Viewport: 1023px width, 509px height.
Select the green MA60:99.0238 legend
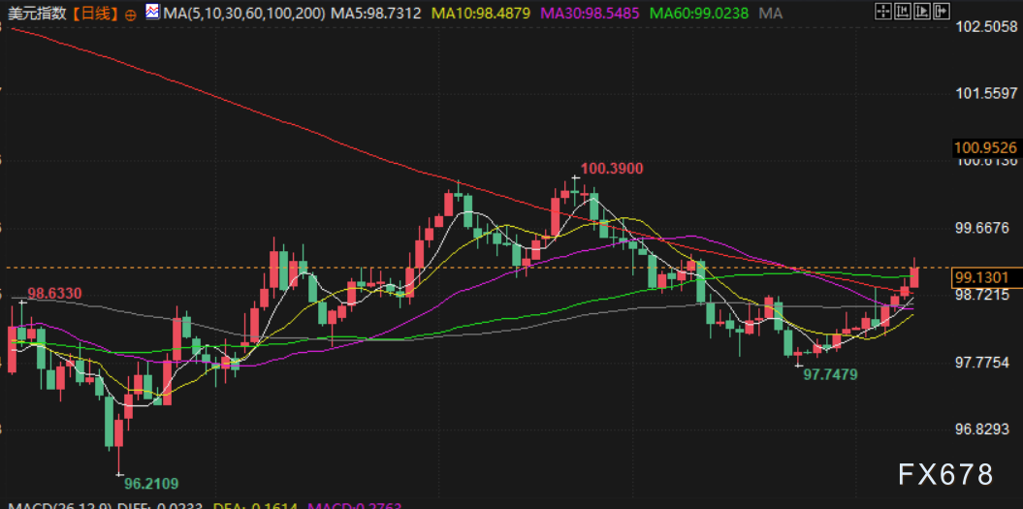point(697,14)
